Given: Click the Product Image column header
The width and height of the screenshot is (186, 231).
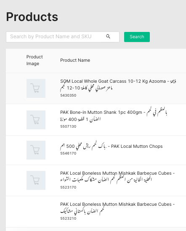Looking at the screenshot, I should click(x=35, y=60).
